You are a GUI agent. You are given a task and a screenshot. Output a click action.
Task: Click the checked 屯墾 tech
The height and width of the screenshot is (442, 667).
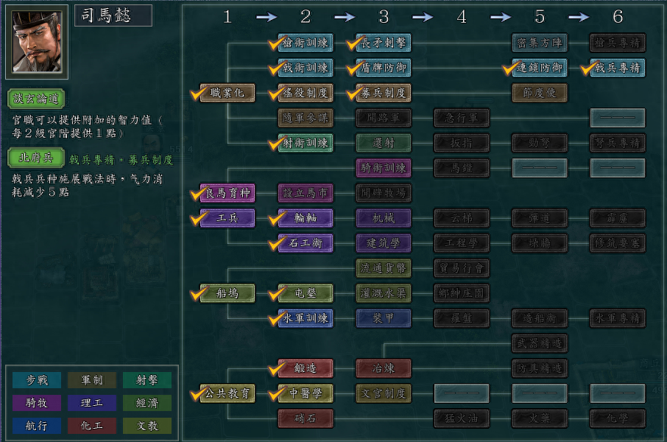click(306, 293)
